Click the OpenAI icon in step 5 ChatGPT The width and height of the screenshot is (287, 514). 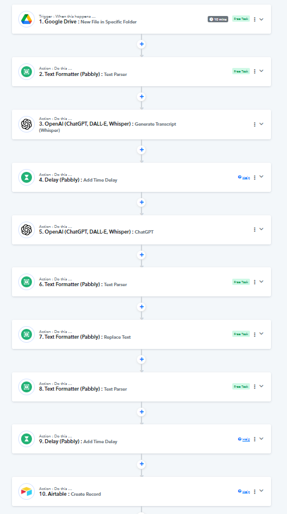26,230
